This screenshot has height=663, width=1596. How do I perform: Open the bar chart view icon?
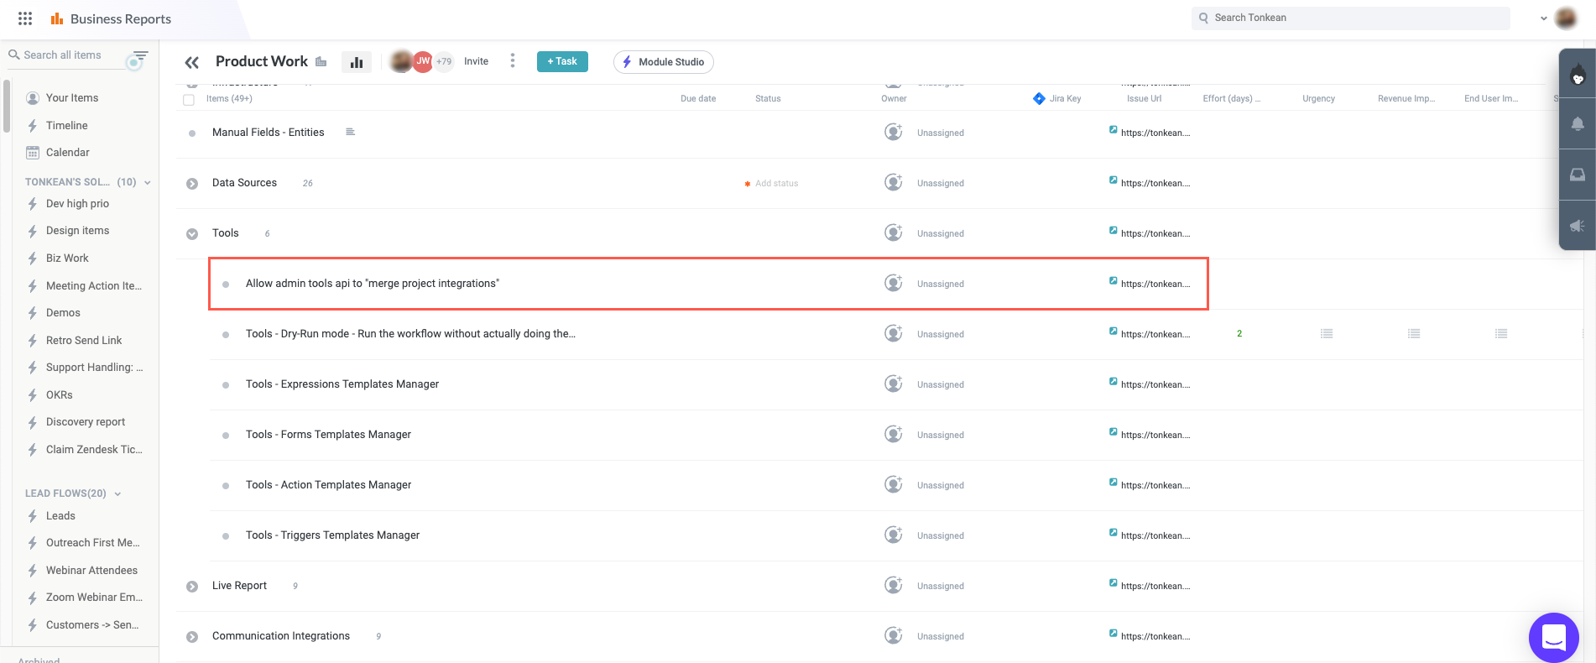[x=357, y=62]
